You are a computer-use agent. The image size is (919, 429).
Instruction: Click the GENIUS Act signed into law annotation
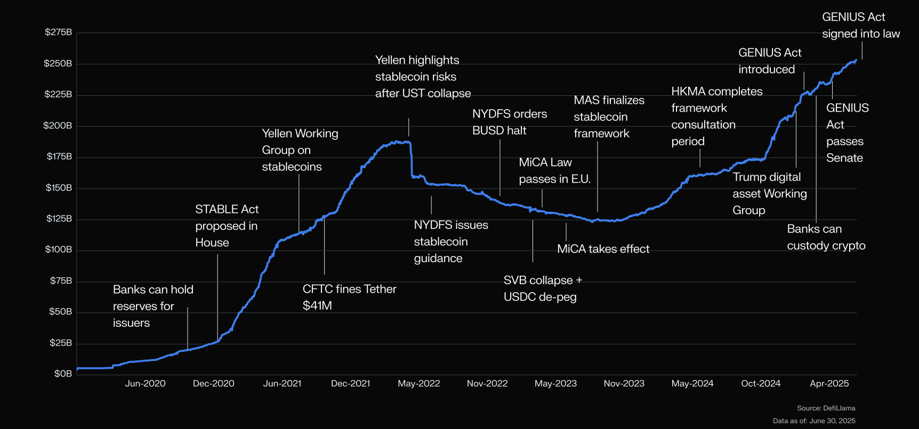tap(861, 26)
